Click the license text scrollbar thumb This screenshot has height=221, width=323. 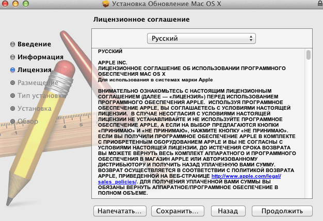[309, 55]
